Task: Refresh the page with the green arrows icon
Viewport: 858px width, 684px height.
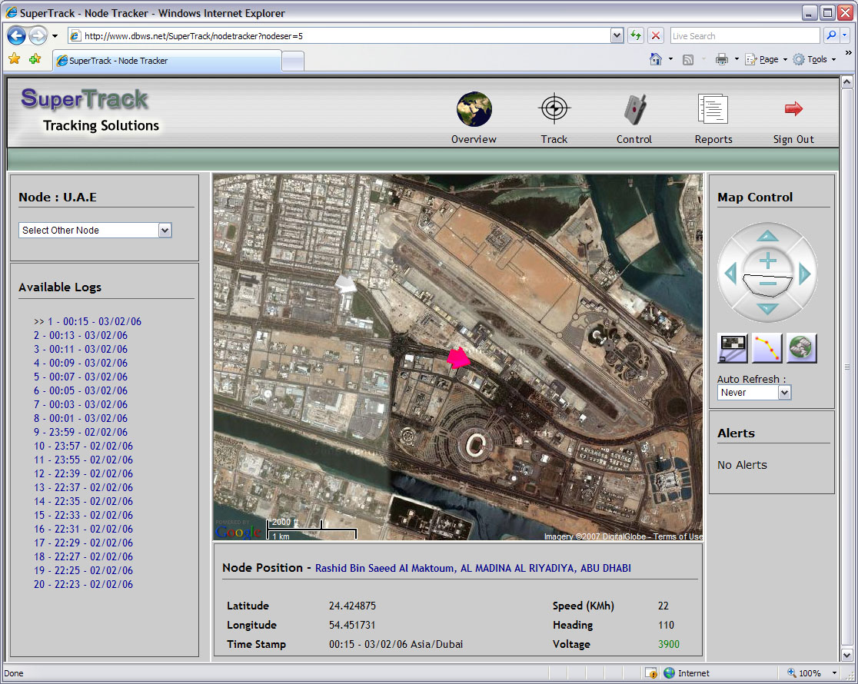Action: [635, 35]
